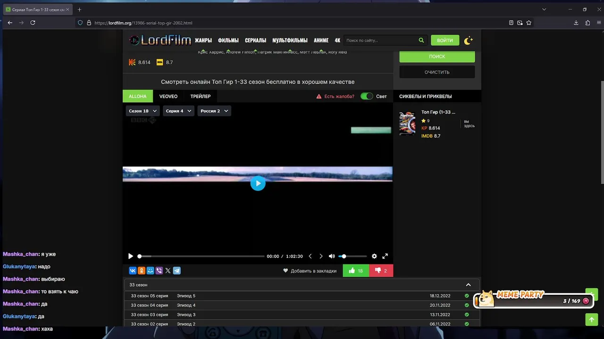Open a new browser tab
This screenshot has height=339, width=604.
click(x=79, y=9)
